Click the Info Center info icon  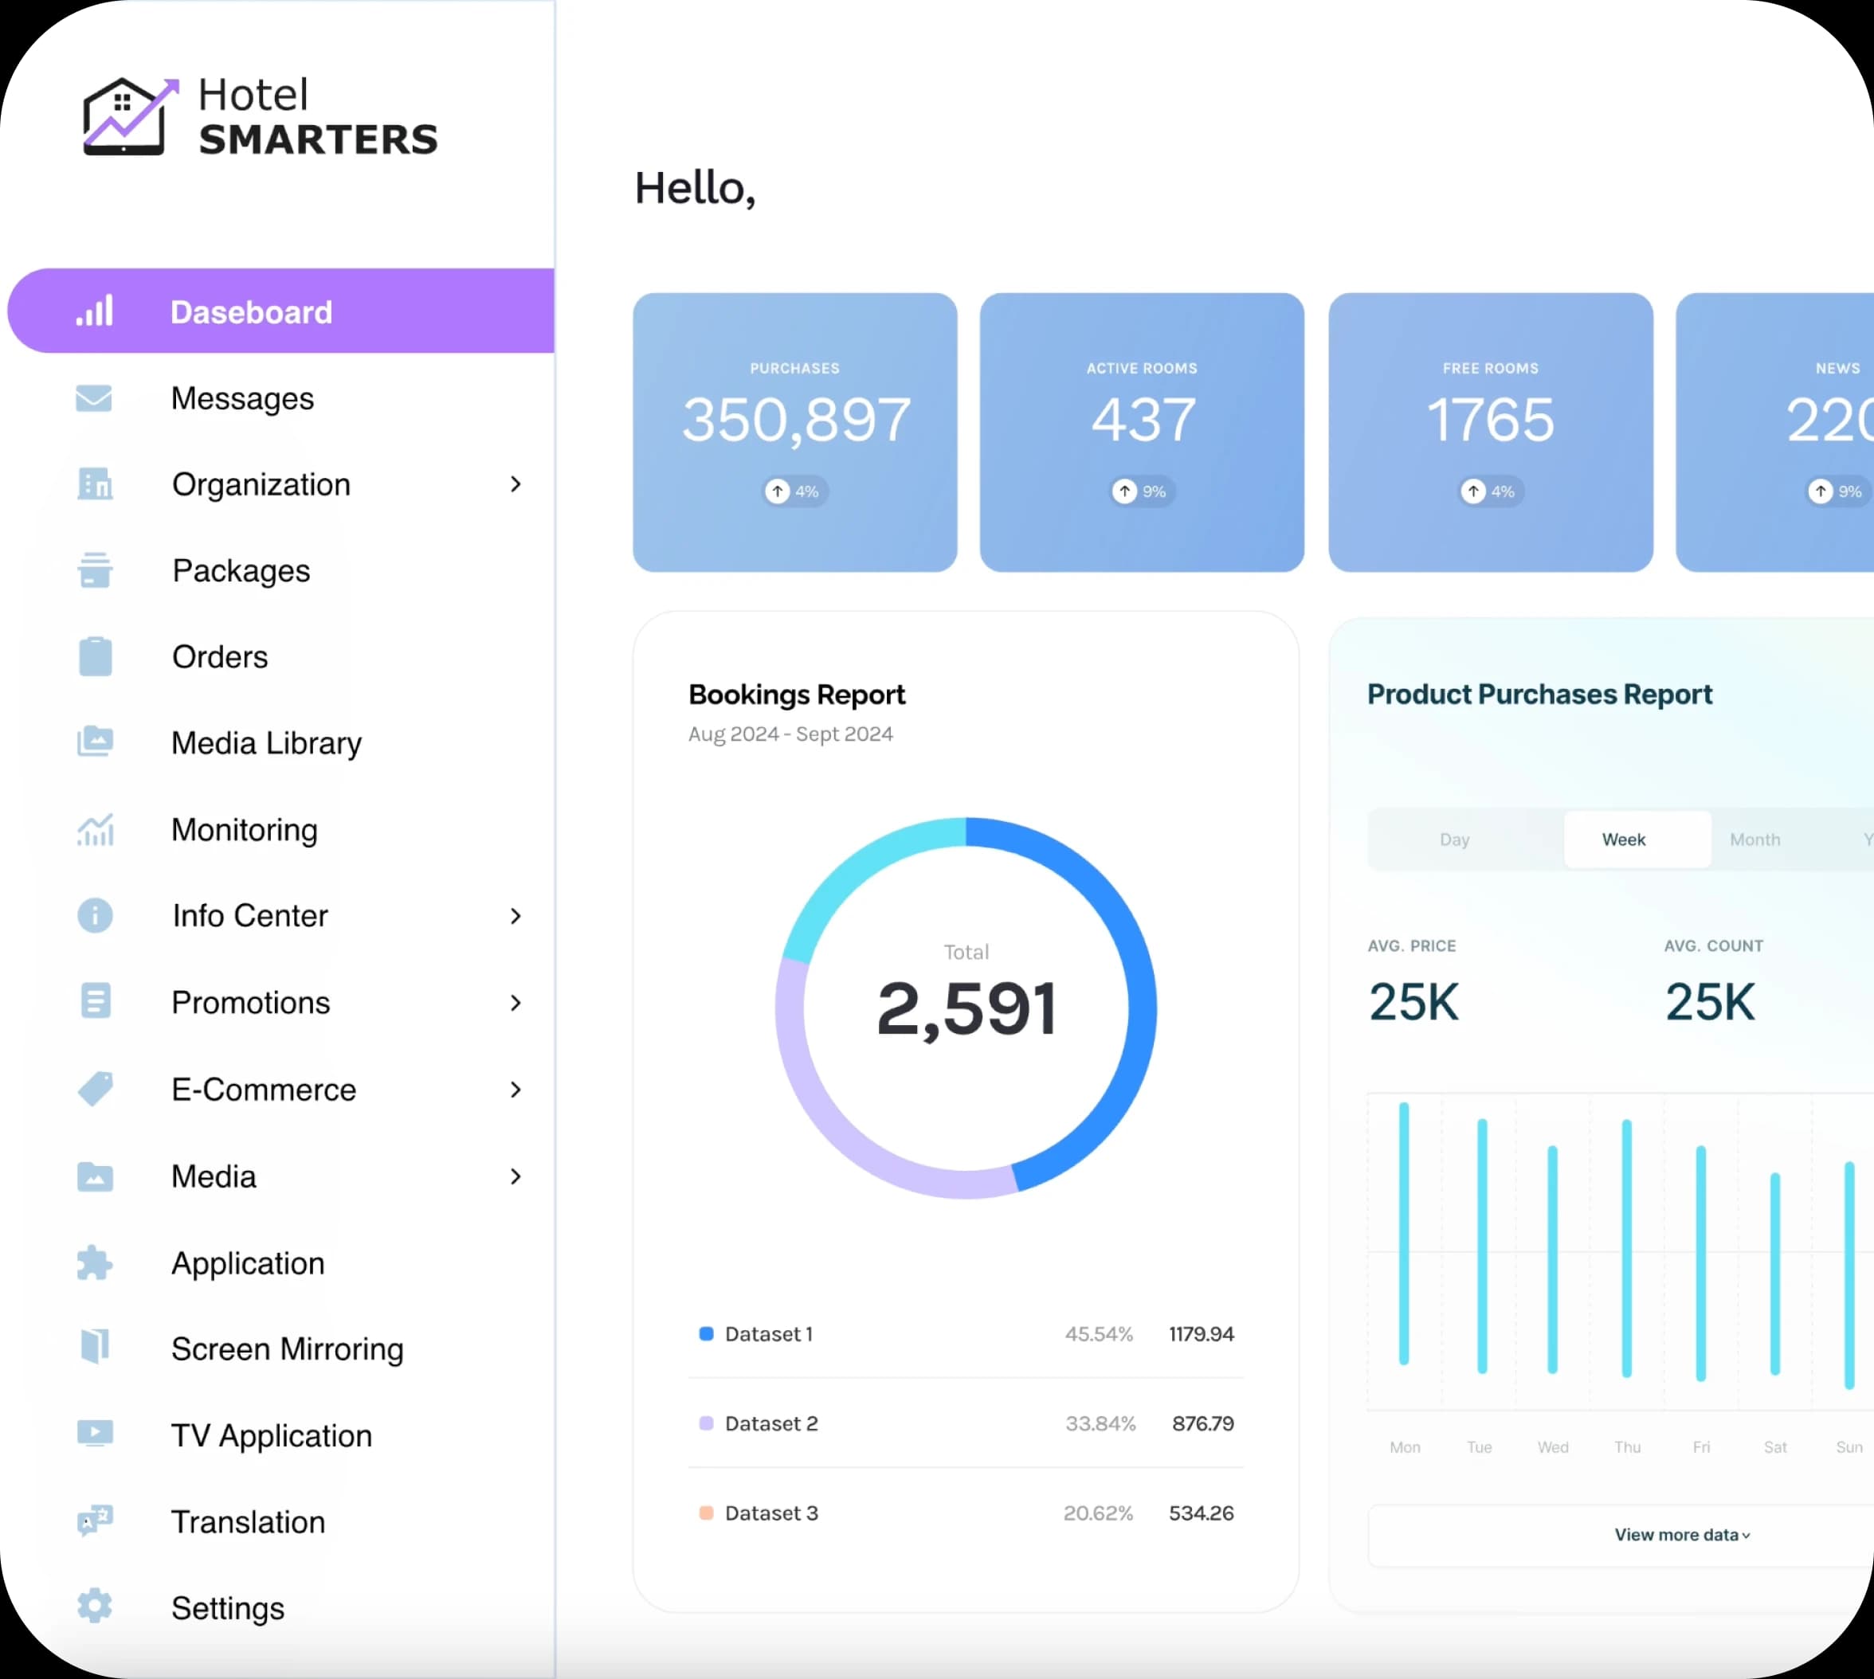95,915
